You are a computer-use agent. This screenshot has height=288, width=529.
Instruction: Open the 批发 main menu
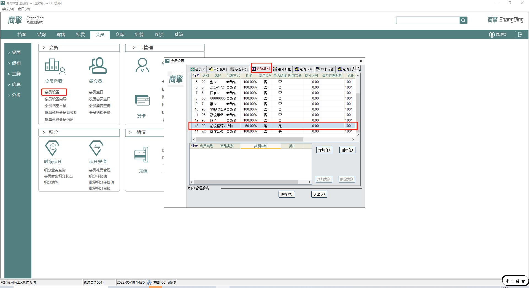80,35
